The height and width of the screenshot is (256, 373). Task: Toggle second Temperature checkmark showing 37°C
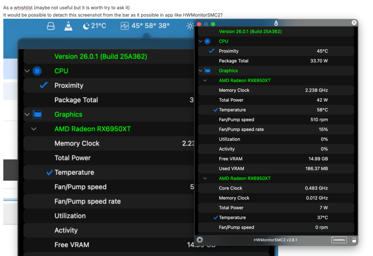(216, 218)
